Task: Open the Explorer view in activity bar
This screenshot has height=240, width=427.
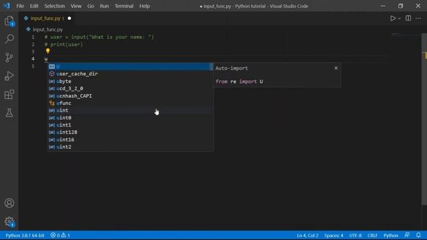Action: tap(9, 21)
